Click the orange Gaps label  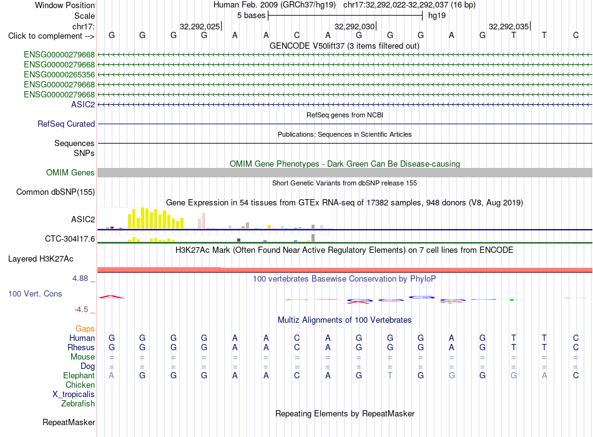click(85, 329)
